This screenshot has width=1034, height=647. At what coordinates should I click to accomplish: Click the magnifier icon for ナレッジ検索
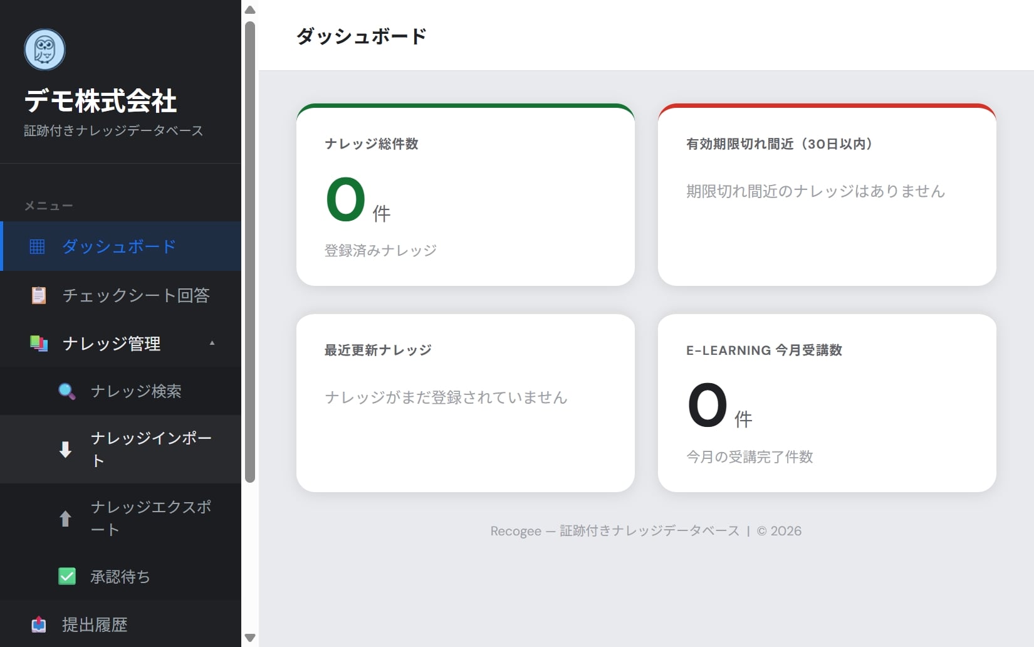pyautogui.click(x=66, y=392)
